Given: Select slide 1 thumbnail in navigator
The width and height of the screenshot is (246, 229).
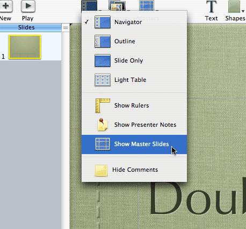Looking at the screenshot, I should coord(25,47).
